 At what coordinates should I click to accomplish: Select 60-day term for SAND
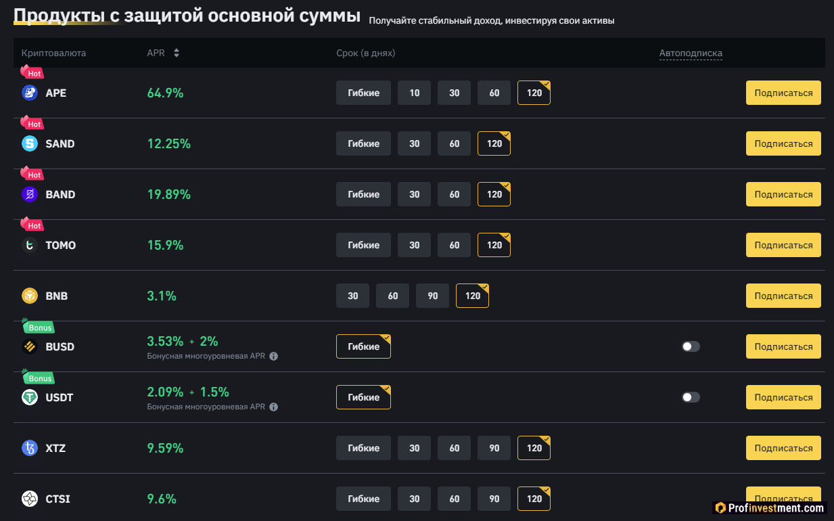point(455,143)
